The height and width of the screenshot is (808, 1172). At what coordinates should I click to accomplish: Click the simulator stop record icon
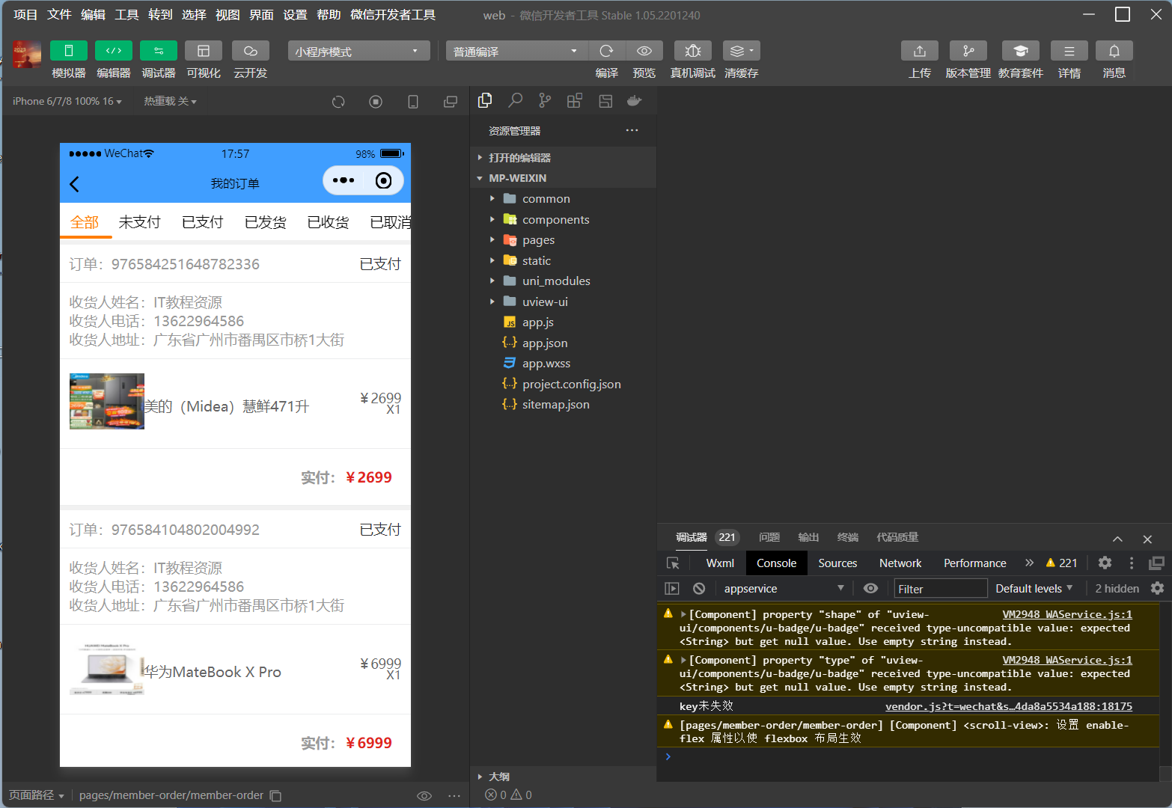pyautogui.click(x=376, y=102)
